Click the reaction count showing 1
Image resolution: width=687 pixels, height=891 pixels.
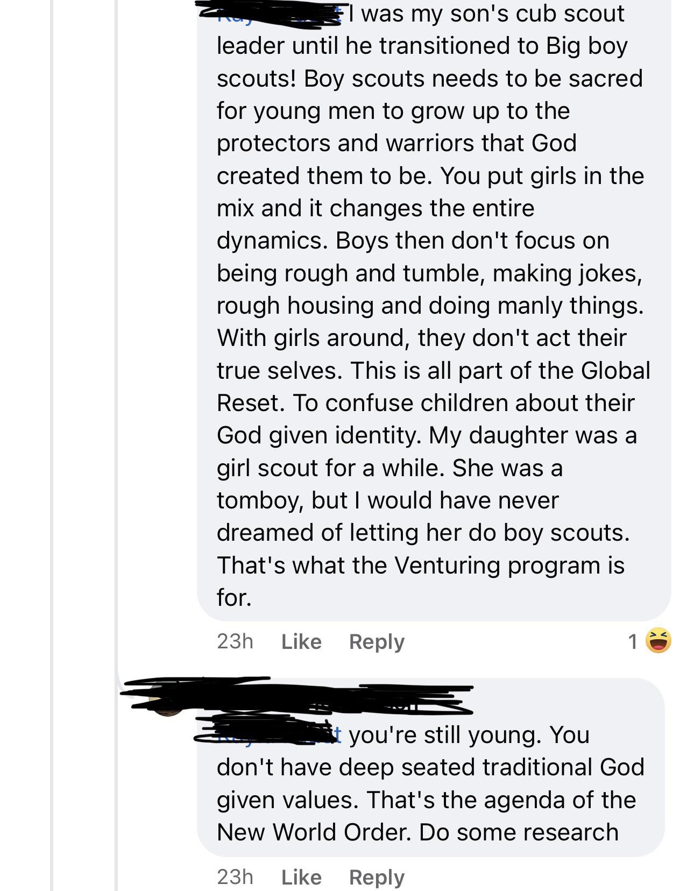coord(633,641)
